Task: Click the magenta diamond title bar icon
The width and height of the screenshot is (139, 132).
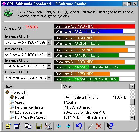Action: (x=4, y=4)
